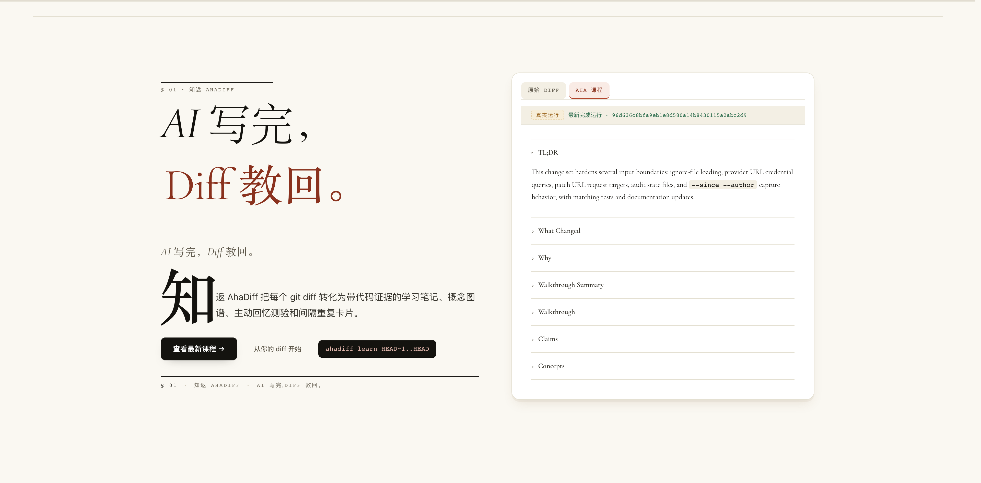
Task: Collapse the TL;DR section
Action: click(x=662, y=153)
